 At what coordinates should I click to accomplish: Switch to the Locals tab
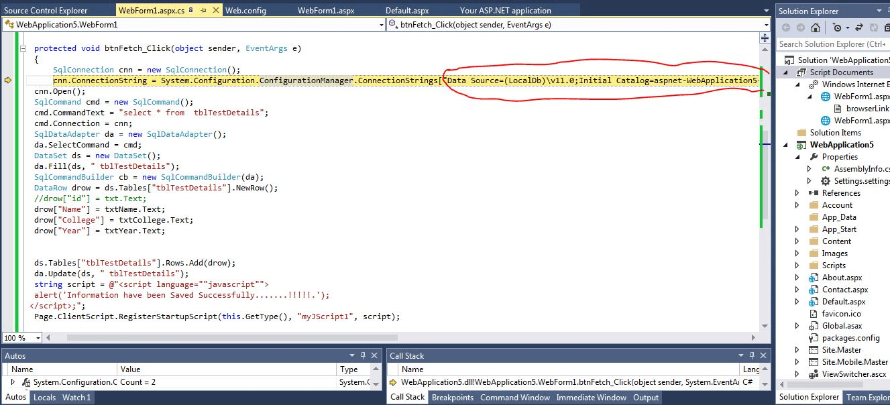(x=44, y=397)
